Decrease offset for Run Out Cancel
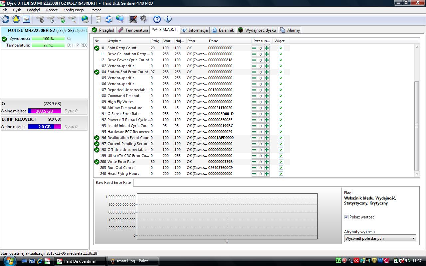The height and width of the screenshot is (266, 426). pos(254,168)
